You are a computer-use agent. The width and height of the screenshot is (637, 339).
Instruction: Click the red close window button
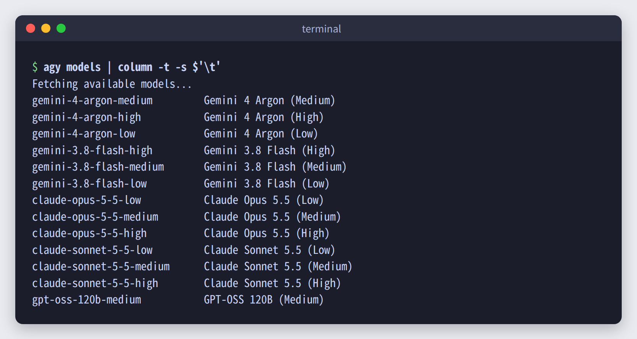[31, 28]
